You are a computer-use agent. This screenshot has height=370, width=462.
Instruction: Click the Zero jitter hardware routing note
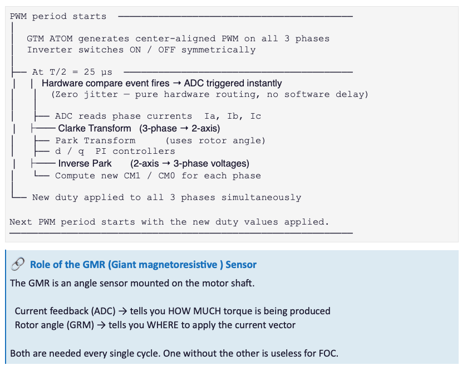pyautogui.click(x=210, y=94)
